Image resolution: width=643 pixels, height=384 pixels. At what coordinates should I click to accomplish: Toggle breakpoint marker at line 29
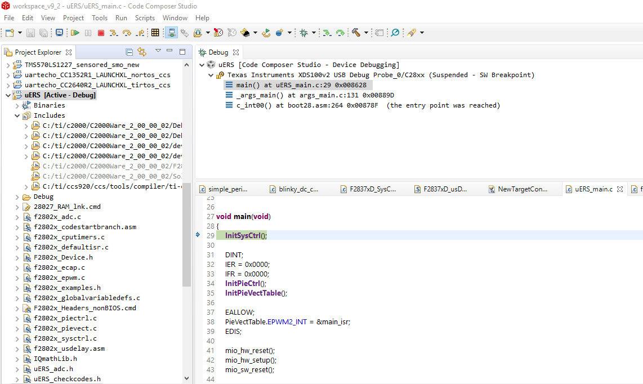tap(198, 235)
